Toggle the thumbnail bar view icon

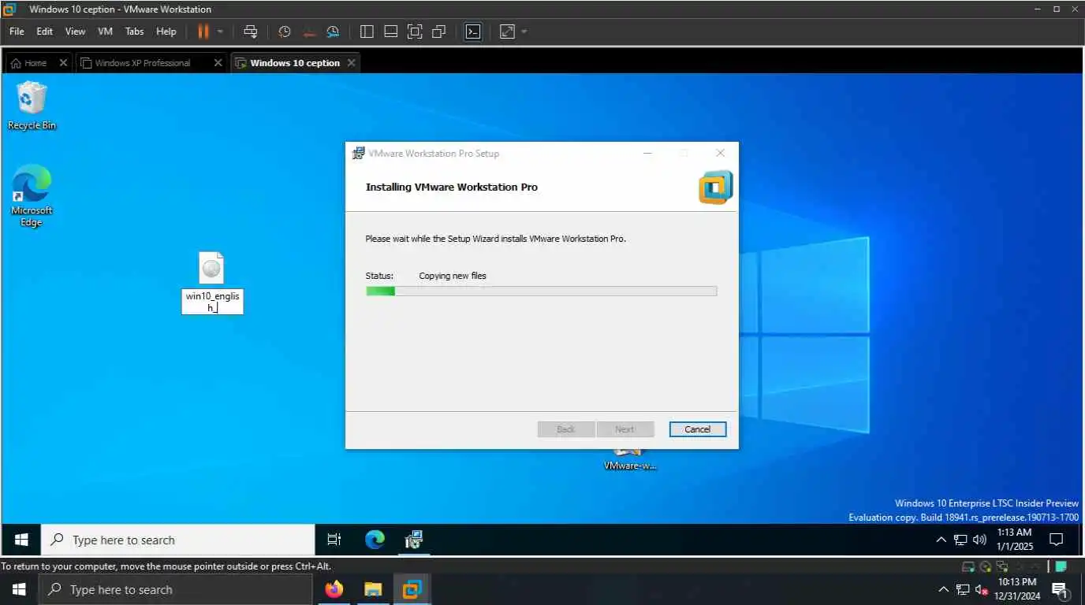(x=390, y=32)
